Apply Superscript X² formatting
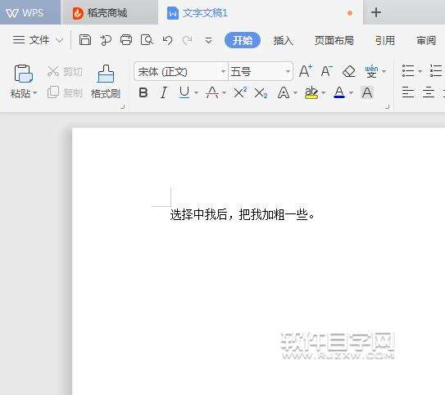Screen dimensions: 445x395 tap(240, 92)
